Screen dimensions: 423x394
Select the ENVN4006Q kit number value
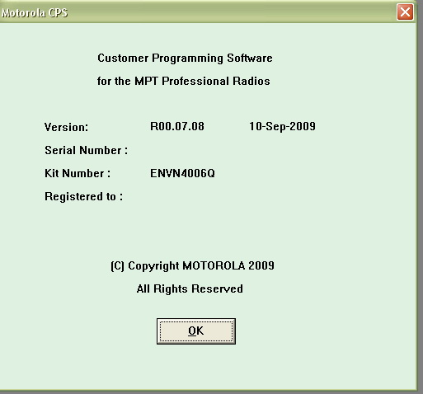click(x=182, y=173)
